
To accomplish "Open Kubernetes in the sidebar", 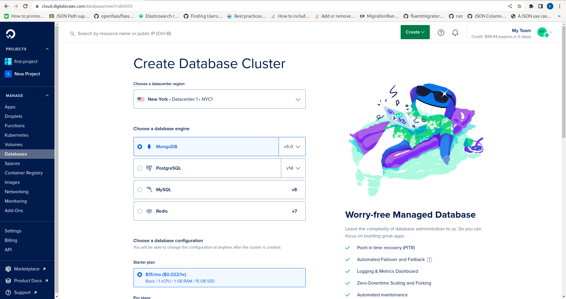I will click(x=17, y=135).
